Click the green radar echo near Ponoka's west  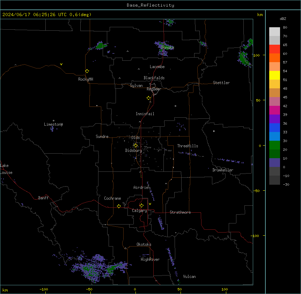pos(101,46)
